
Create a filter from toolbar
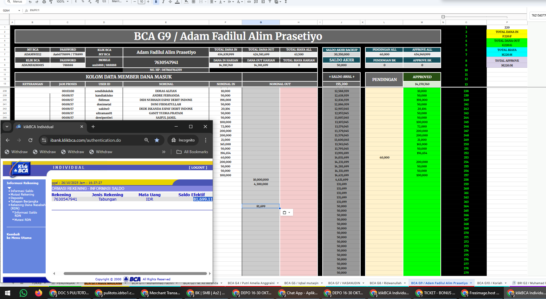click(x=270, y=2)
